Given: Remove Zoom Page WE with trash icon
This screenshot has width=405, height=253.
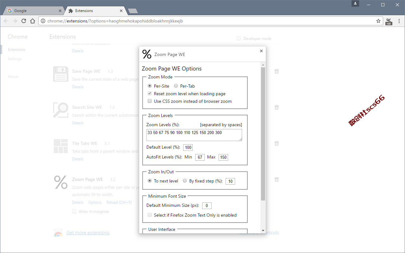Looking at the screenshot, I should pos(277,180).
